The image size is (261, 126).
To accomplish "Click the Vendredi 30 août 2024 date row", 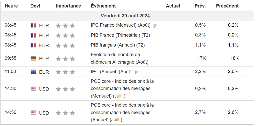I will tap(125, 16).
